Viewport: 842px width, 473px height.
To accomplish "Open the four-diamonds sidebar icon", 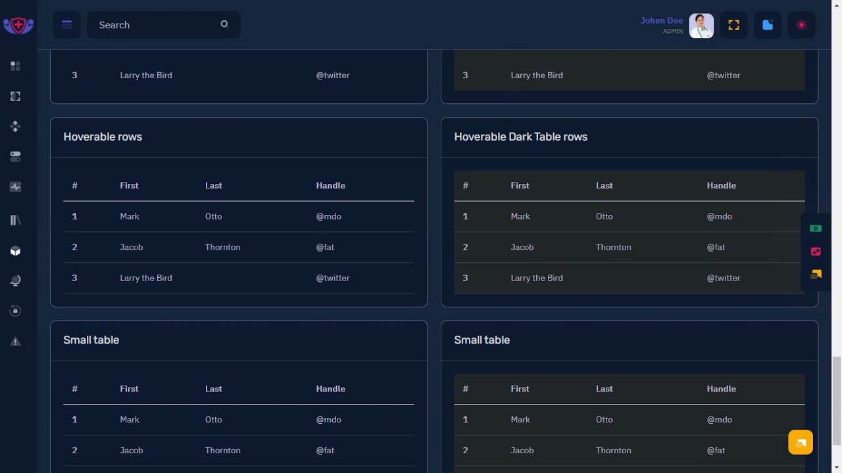I will pos(16,126).
